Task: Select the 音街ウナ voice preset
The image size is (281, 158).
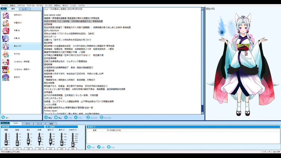Action: tap(21, 77)
